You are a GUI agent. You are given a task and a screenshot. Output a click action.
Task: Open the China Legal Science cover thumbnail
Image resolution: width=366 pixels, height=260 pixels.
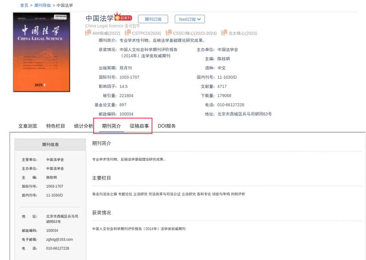42,52
